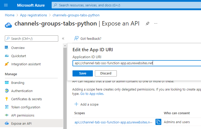Click the Authentication arrow icon

point(7,91)
